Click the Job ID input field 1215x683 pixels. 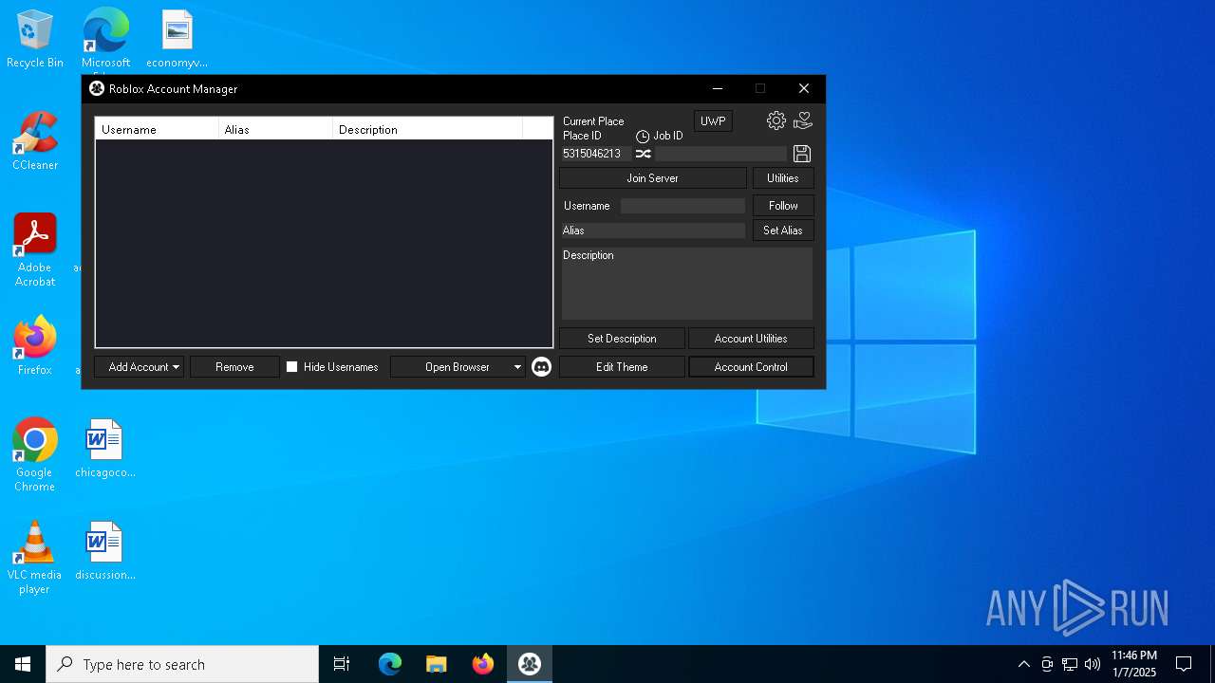[721, 154]
